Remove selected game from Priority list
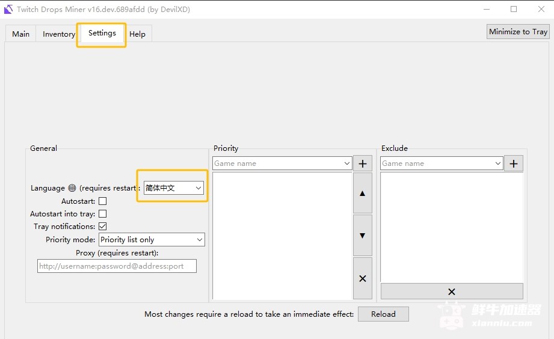The width and height of the screenshot is (554, 339). [363, 279]
